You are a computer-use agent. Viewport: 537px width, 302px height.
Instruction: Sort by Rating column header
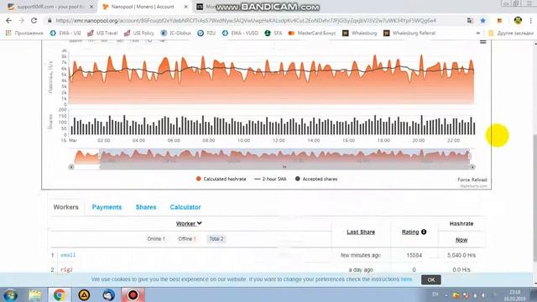point(410,232)
